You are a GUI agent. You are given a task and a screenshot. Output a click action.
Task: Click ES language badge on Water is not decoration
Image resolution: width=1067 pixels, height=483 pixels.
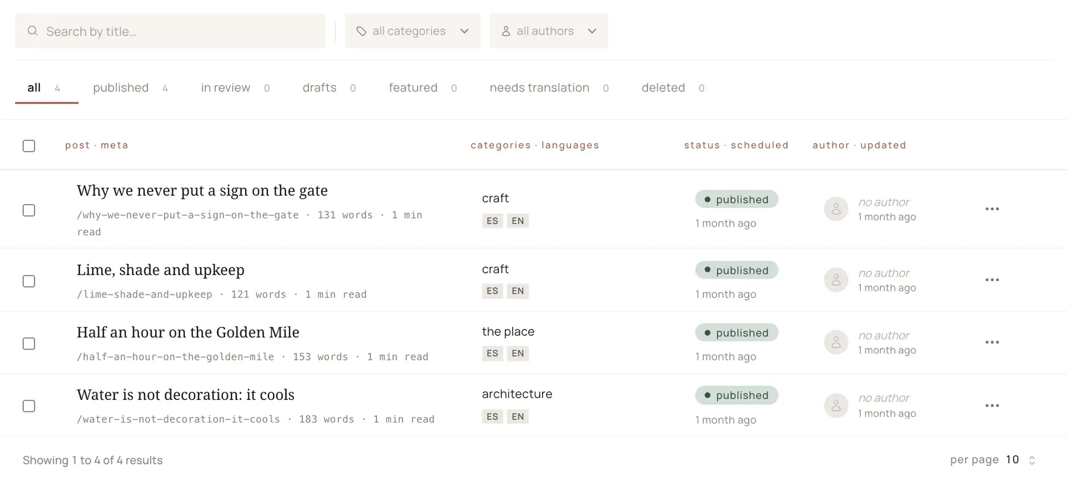492,416
